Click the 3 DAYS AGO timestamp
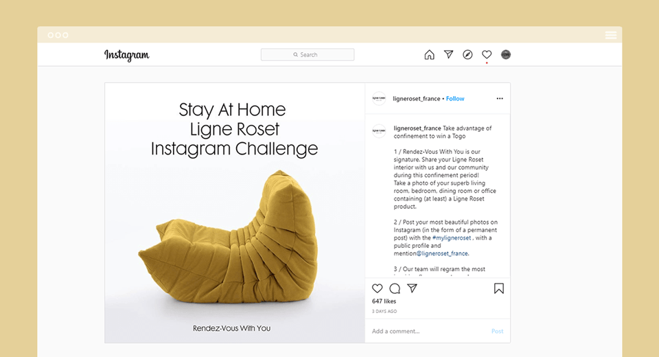This screenshot has width=659, height=357. pyautogui.click(x=384, y=312)
